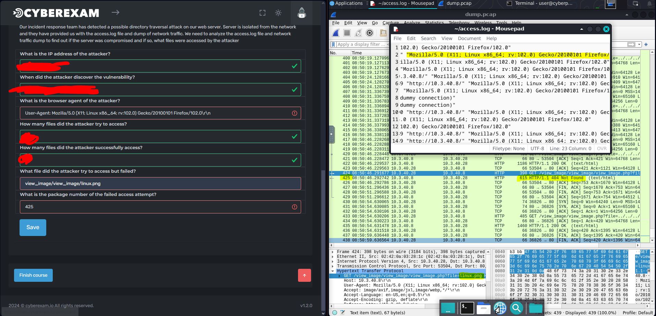Click the Finish course button

(x=33, y=275)
